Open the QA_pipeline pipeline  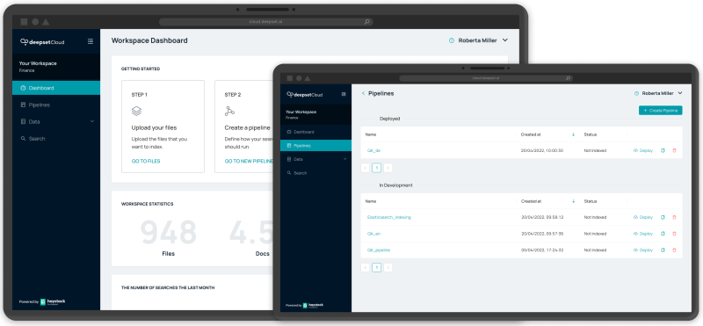click(379, 250)
